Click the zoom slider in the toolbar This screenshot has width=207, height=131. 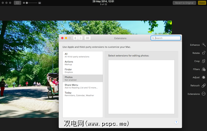[32, 3]
